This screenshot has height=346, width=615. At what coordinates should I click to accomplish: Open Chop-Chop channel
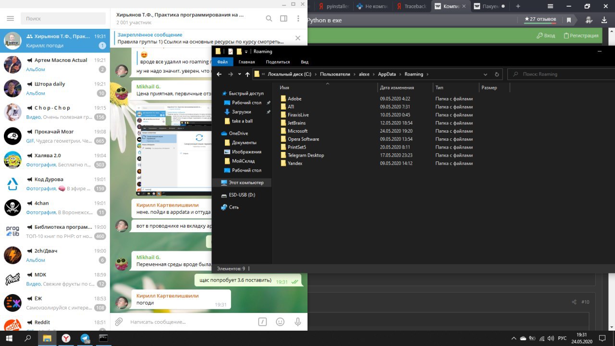[x=55, y=112]
